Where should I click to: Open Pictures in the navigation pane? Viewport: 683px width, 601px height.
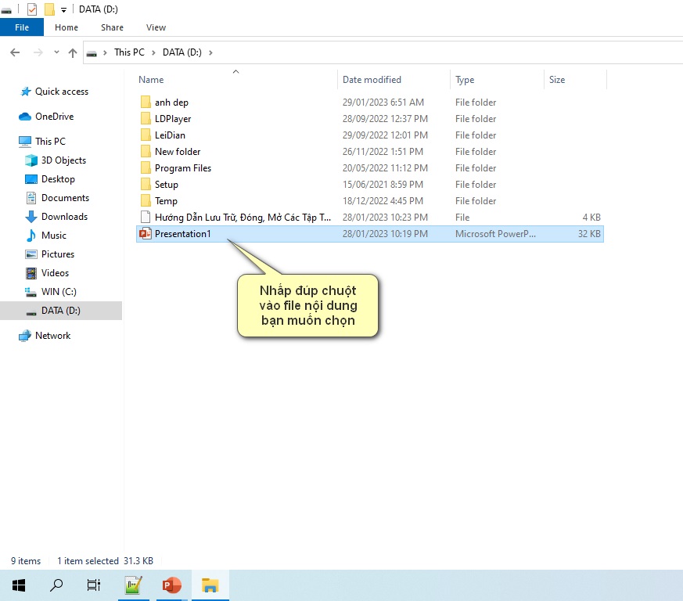click(57, 254)
